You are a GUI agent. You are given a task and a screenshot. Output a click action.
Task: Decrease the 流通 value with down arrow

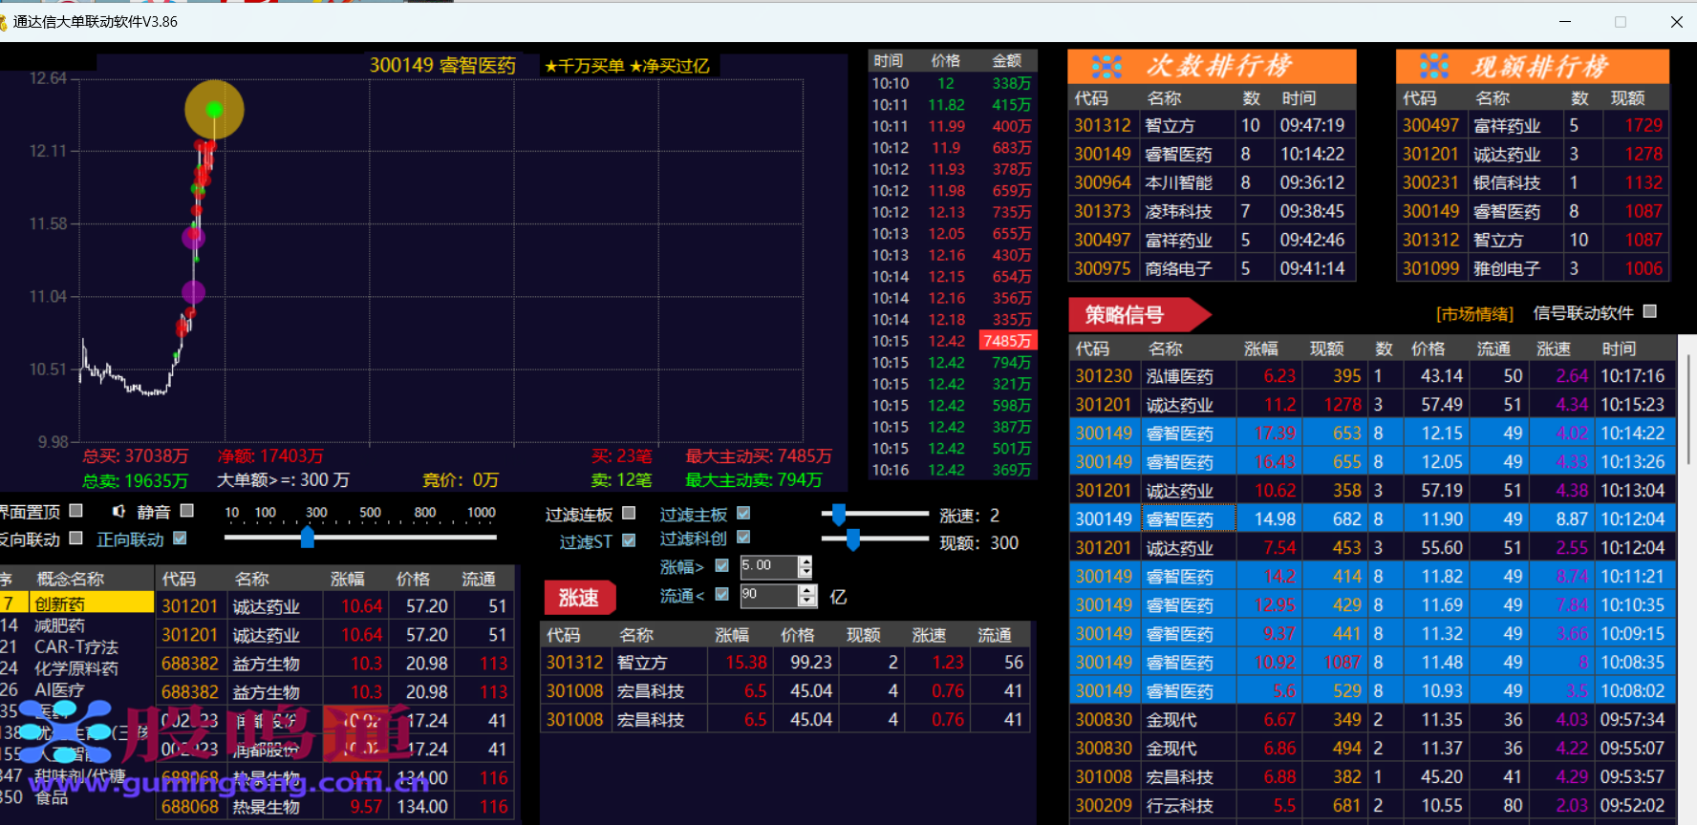[807, 602]
